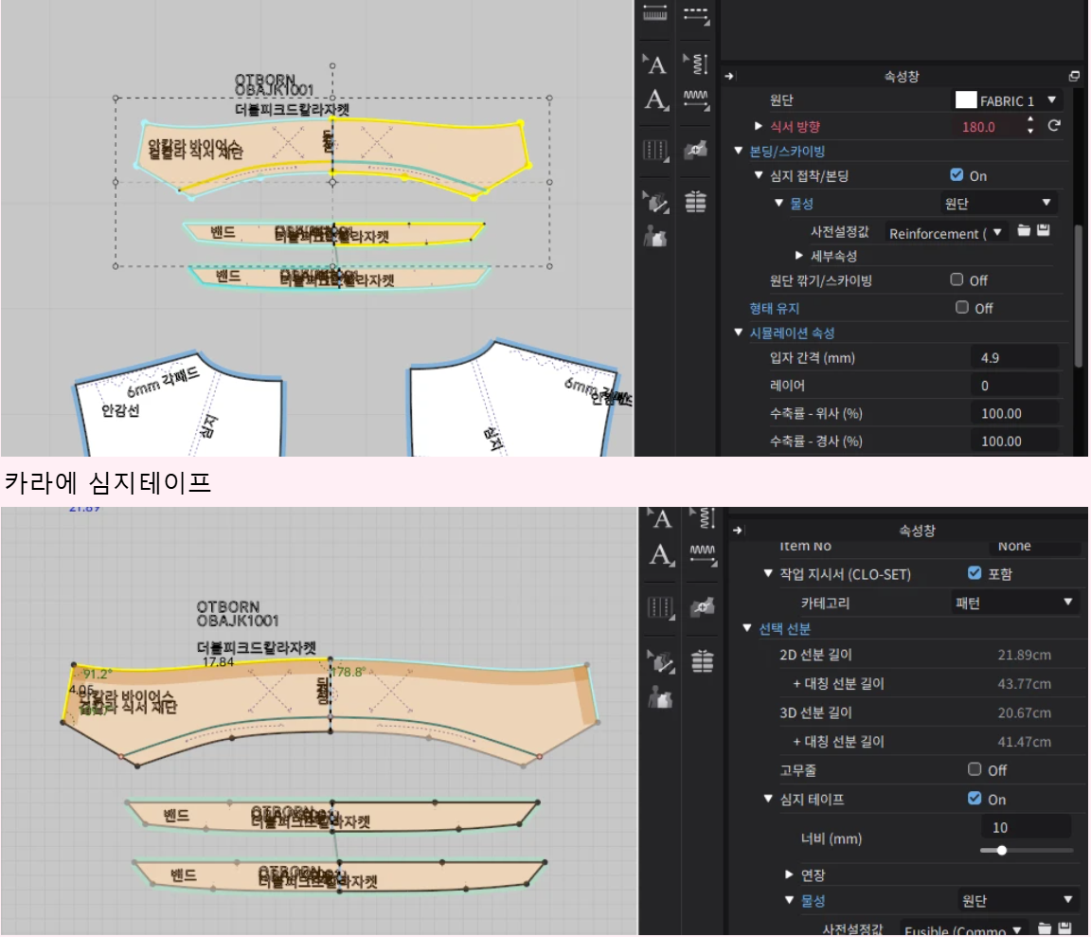Open the FABRIC 1 원단 dropdown
This screenshot has width=1091, height=937.
(1007, 100)
